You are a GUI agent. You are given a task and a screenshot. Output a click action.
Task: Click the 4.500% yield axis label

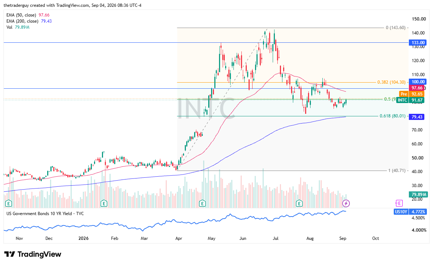419,218
